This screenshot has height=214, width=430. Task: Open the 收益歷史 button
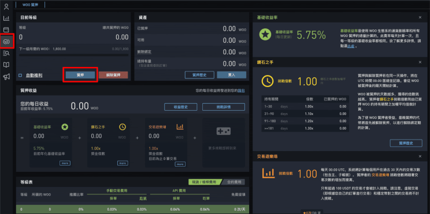(x=181, y=107)
